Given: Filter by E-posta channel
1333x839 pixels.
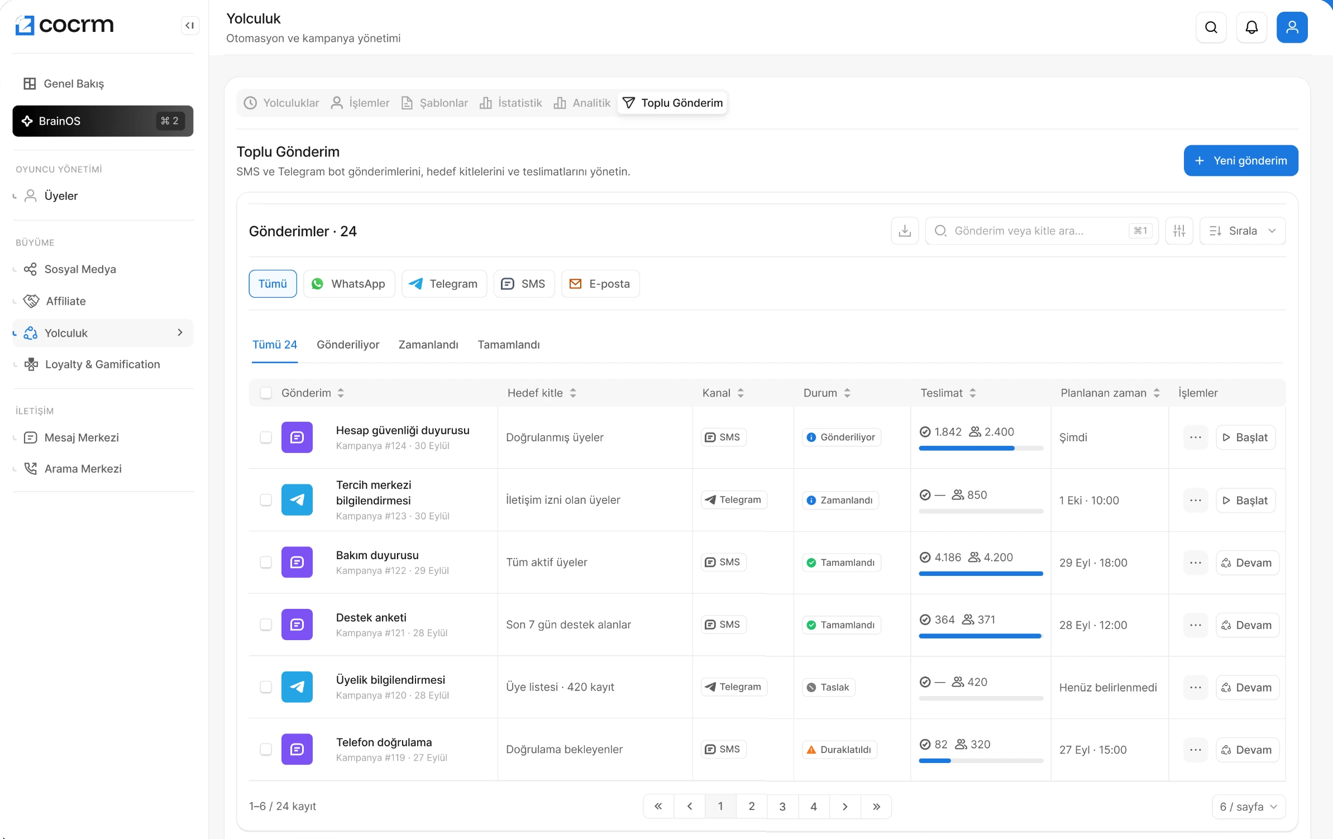Looking at the screenshot, I should [x=600, y=284].
